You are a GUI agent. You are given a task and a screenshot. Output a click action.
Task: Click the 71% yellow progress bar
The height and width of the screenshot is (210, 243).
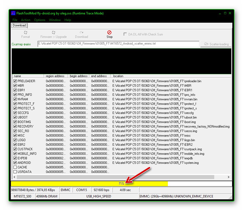tap(89, 184)
